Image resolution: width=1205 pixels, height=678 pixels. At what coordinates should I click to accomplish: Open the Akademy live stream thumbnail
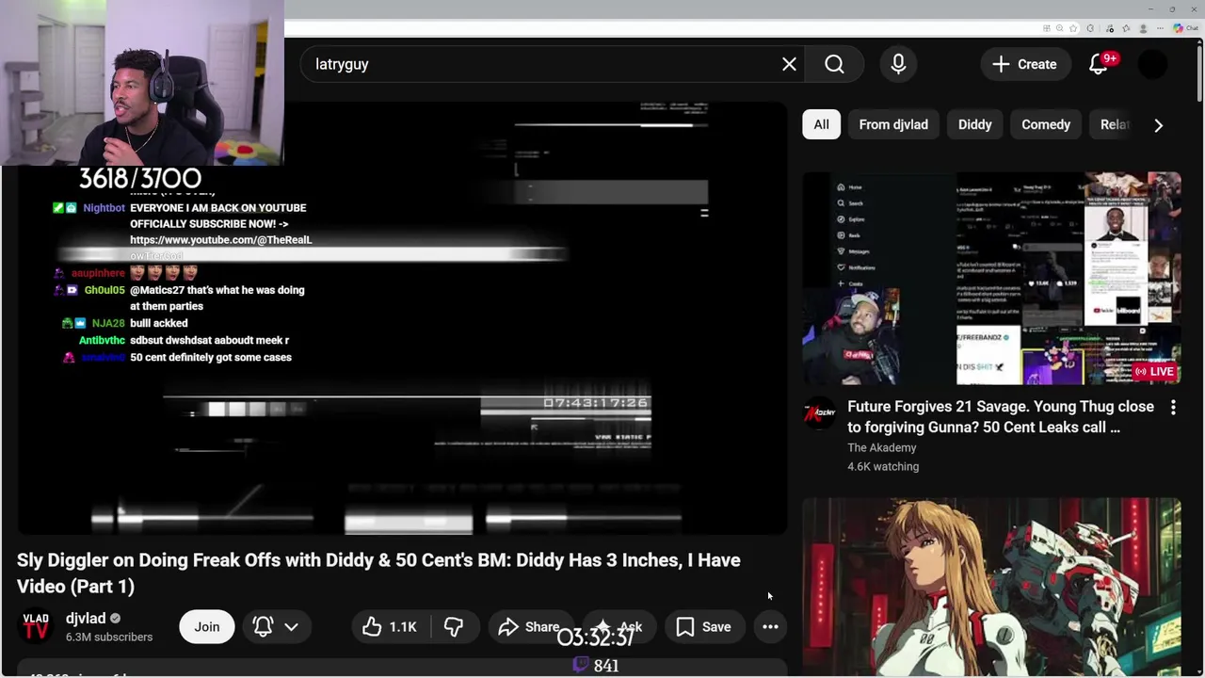tap(991, 278)
